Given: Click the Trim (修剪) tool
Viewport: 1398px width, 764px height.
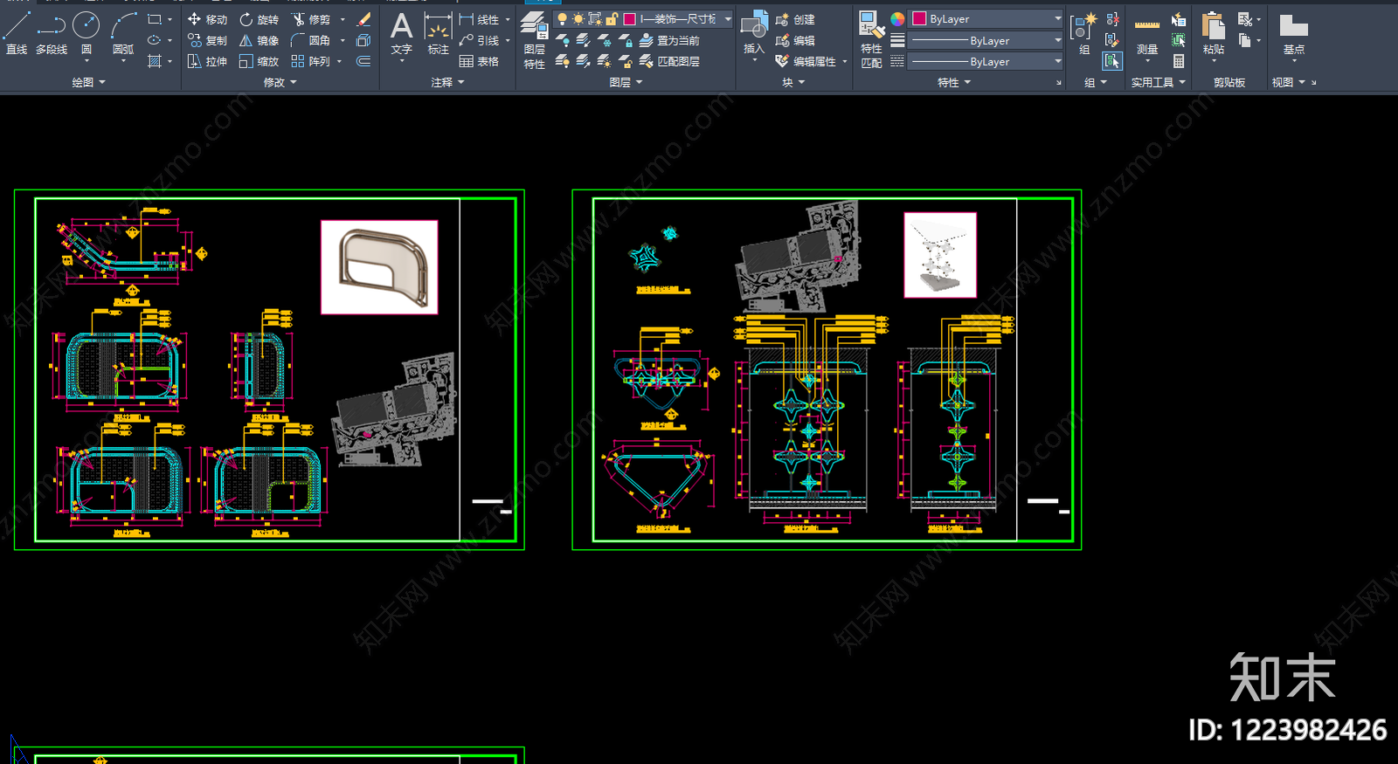Looking at the screenshot, I should click(311, 19).
